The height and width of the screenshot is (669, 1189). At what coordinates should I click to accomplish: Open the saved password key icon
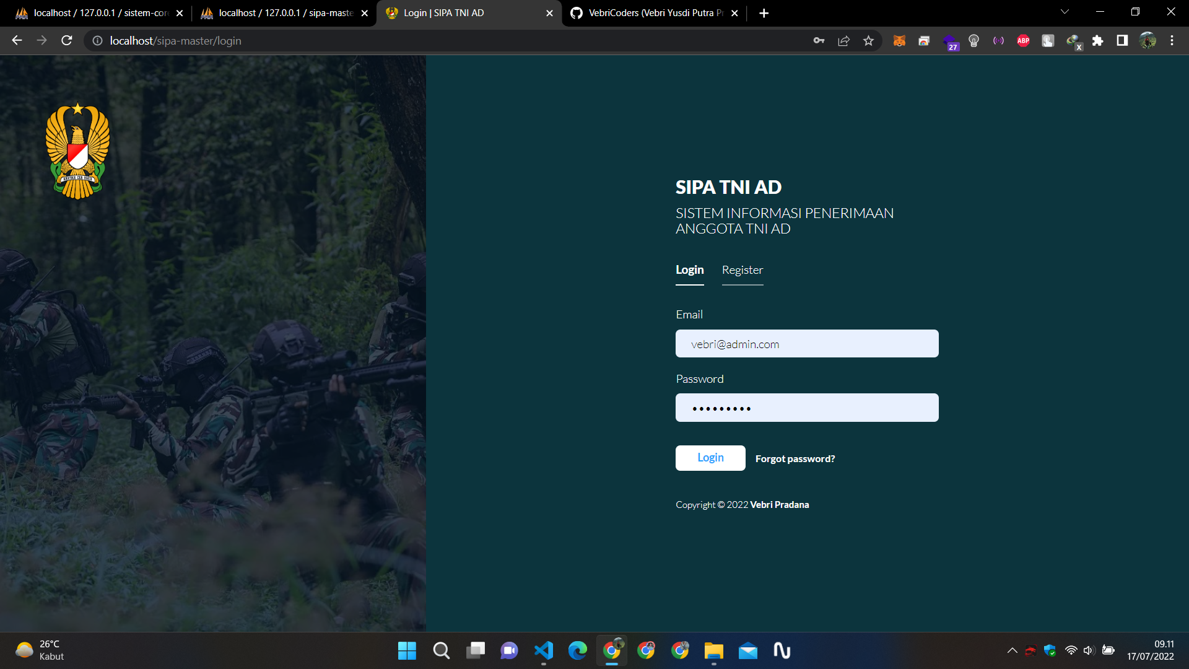pyautogui.click(x=819, y=40)
